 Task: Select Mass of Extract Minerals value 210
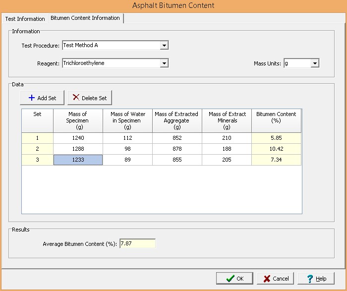[227, 138]
